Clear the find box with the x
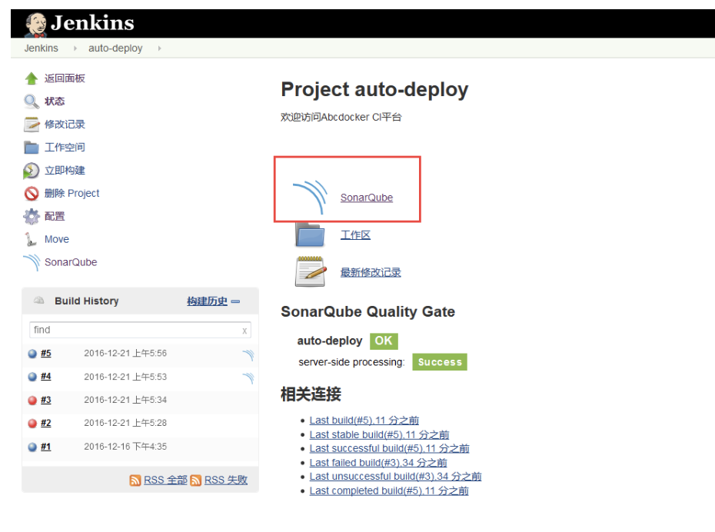The width and height of the screenshot is (715, 532). (x=244, y=331)
